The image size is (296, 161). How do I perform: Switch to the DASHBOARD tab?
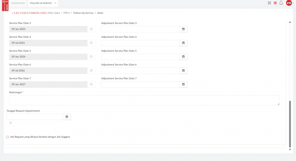click(x=18, y=3)
